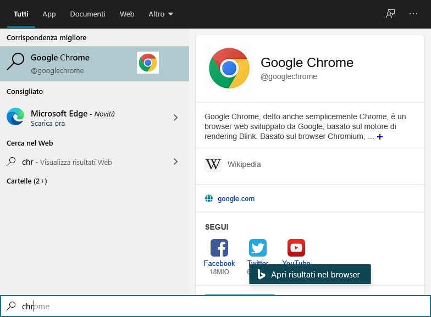Click the magnifier icon next to chr
Screen dimensions: 431x317
[11, 162]
